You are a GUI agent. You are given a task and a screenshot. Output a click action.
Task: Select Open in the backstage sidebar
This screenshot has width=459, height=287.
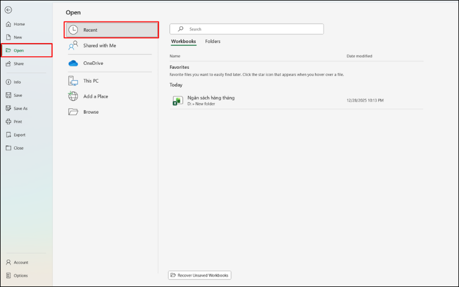pos(26,51)
